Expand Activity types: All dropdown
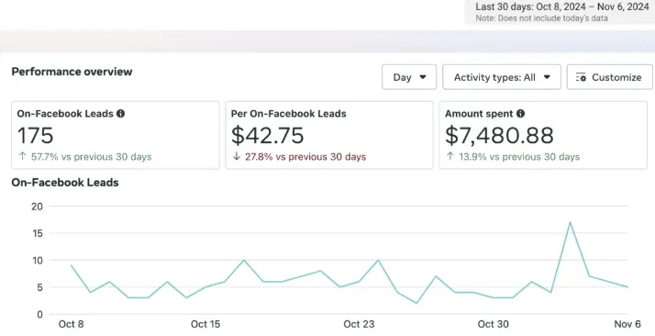Viewport: 655px width, 336px height. (502, 77)
